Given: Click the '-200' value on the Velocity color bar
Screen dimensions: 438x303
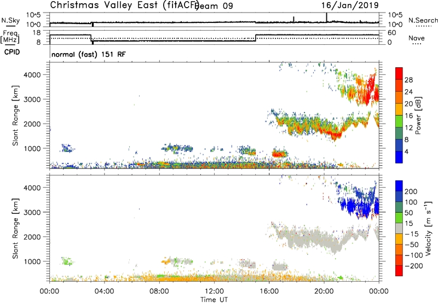Looking at the screenshot, I should tap(414, 266).
